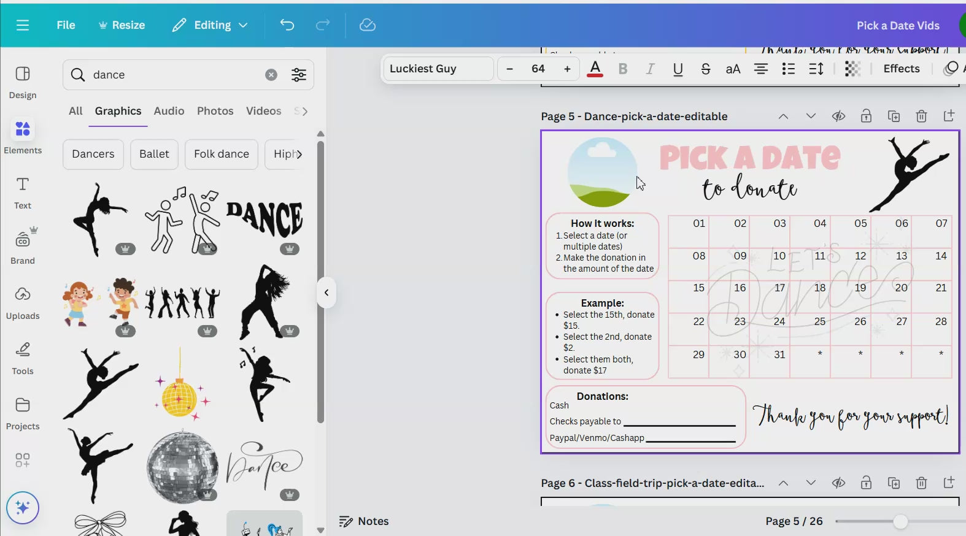
Task: Collapse the side panel with arrow handle
Action: pos(327,293)
